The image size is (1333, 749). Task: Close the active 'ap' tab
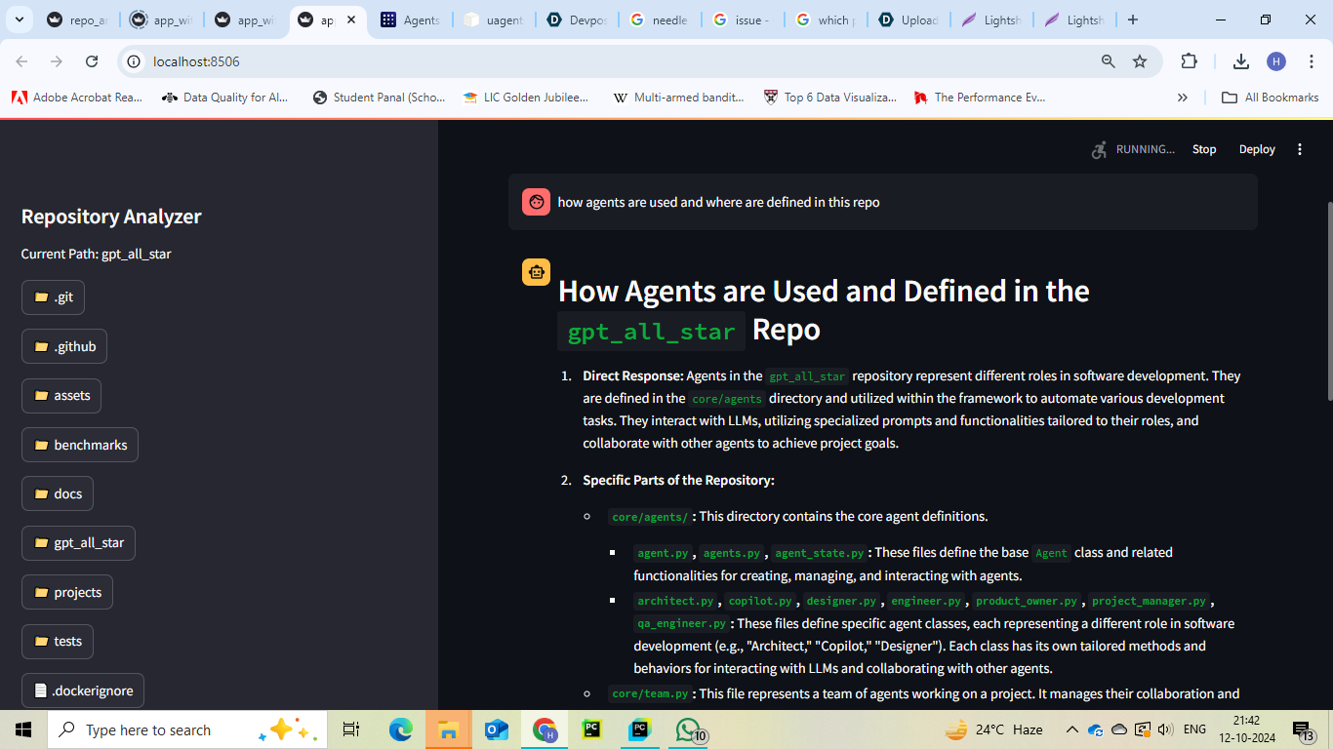351,20
